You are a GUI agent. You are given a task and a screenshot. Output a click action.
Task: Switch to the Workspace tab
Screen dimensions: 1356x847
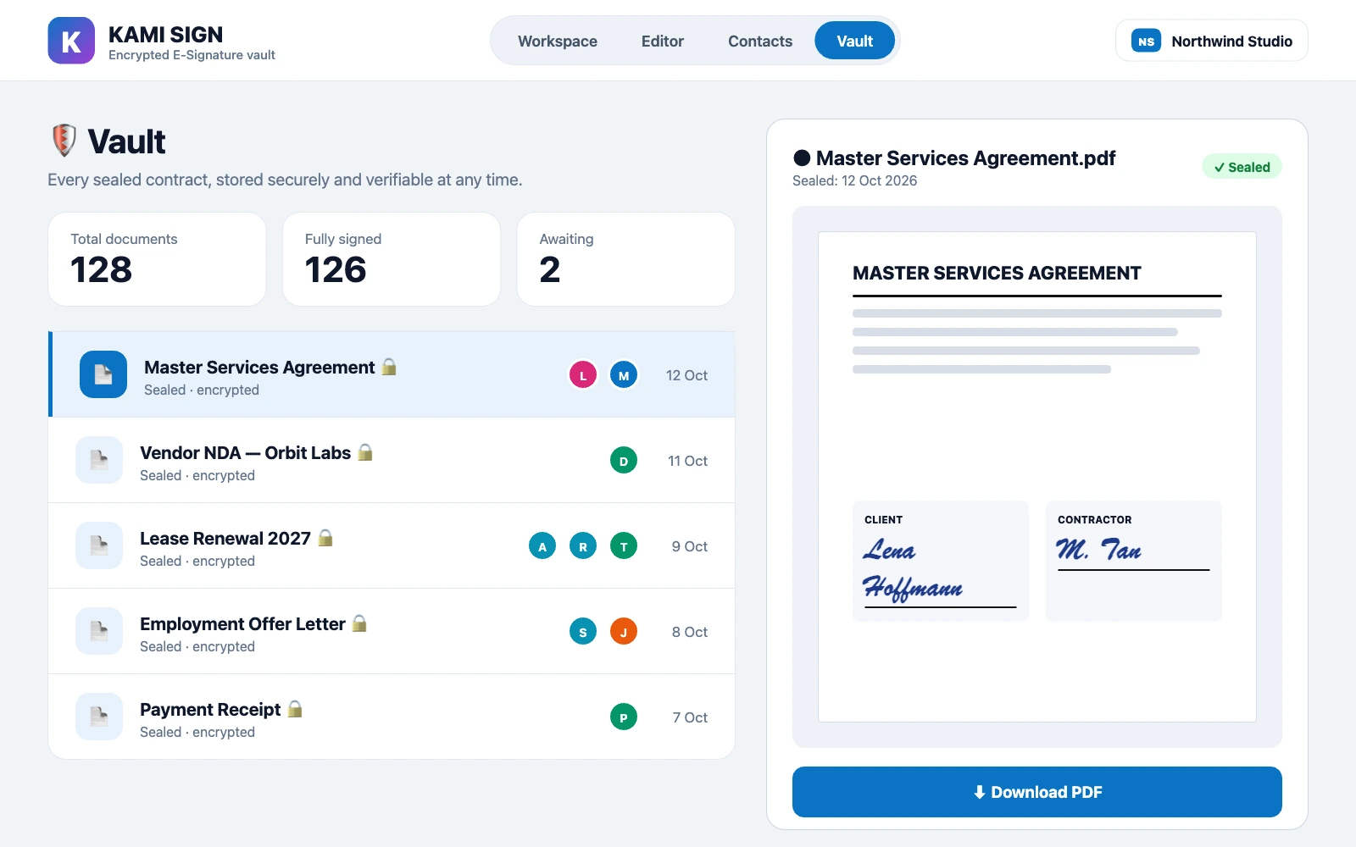pyautogui.click(x=558, y=41)
